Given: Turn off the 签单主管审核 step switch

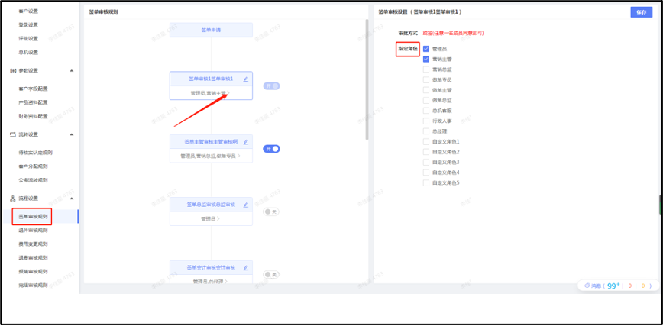Looking at the screenshot, I should [271, 149].
